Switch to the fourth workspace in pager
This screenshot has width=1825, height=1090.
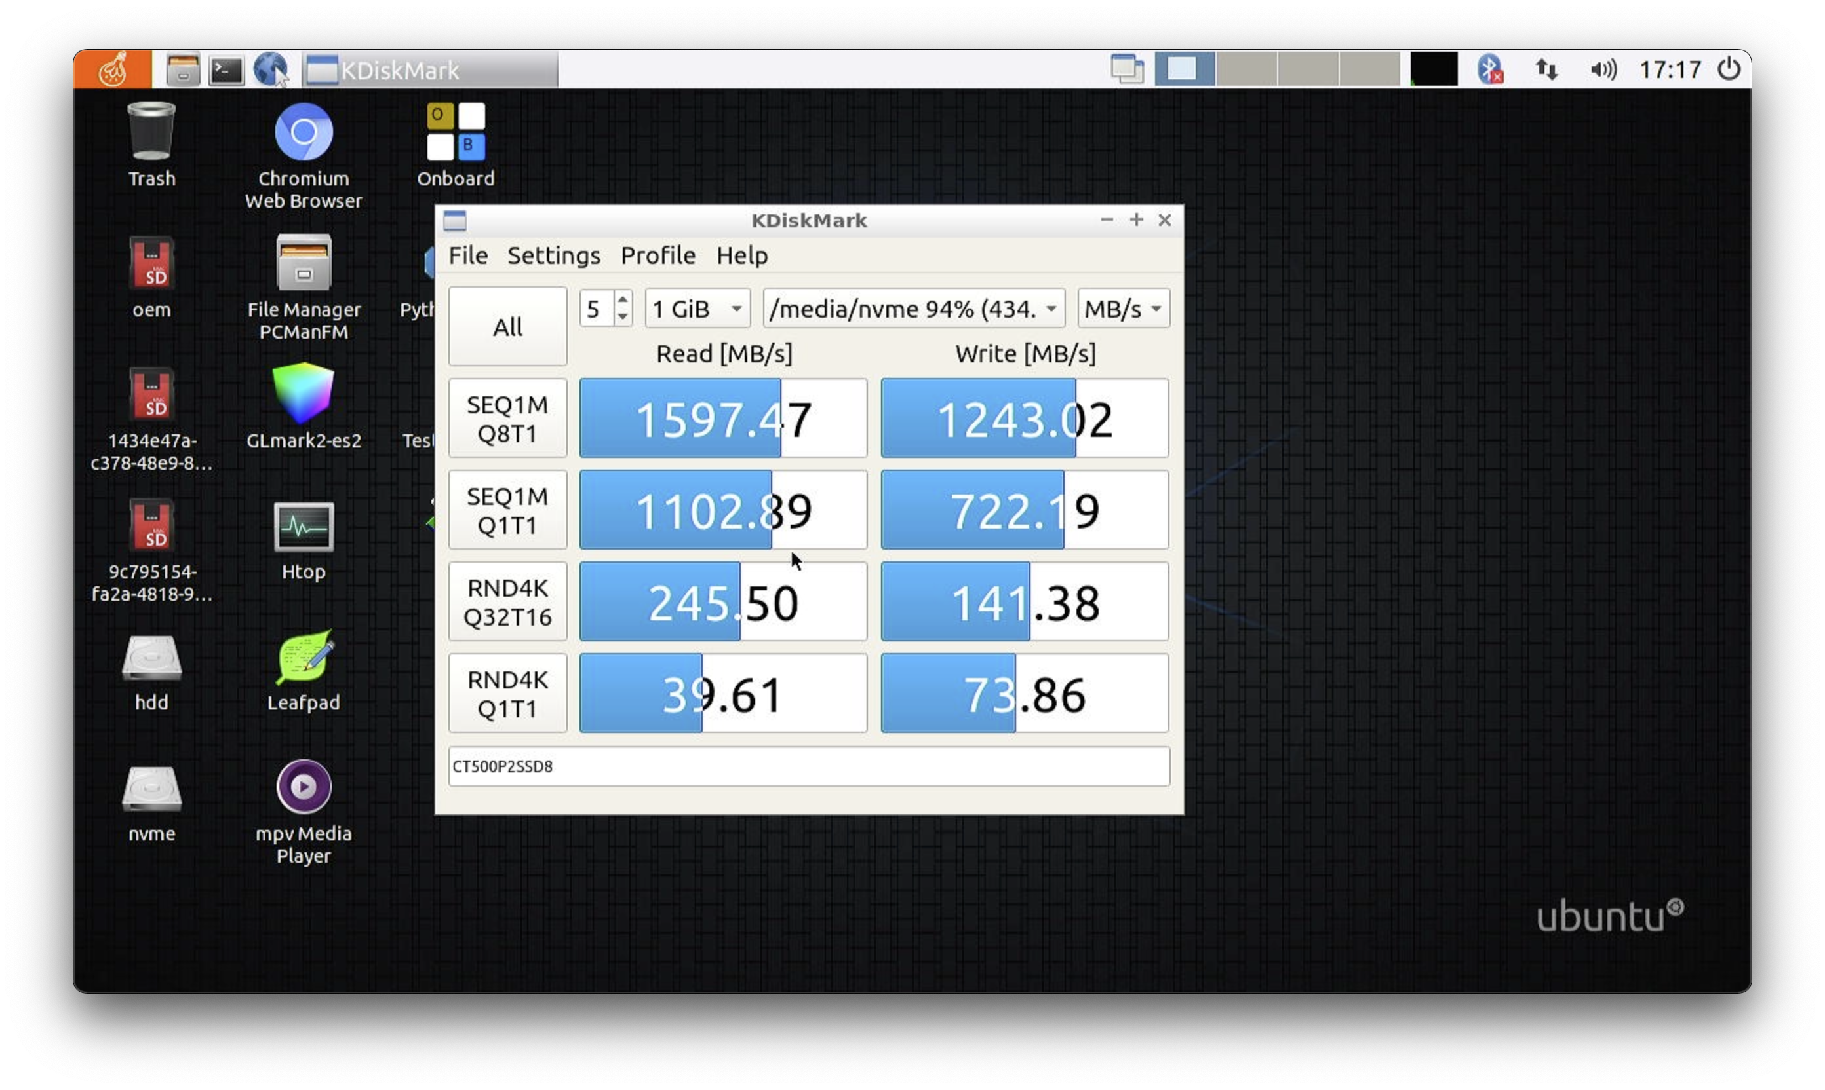[1369, 70]
